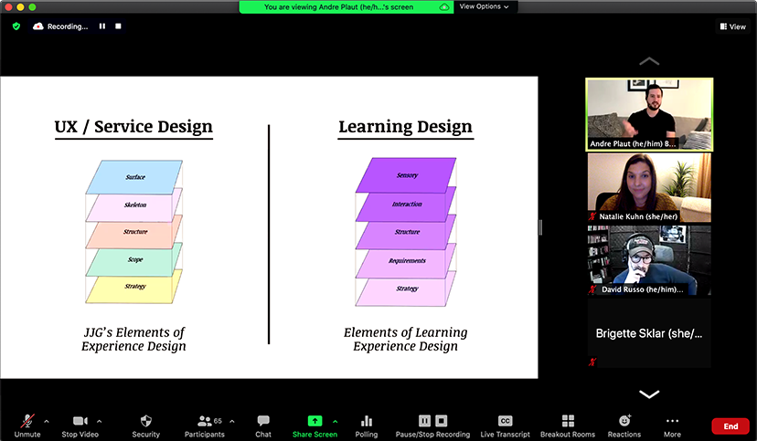Click the green encryption shield icon

pos(16,26)
